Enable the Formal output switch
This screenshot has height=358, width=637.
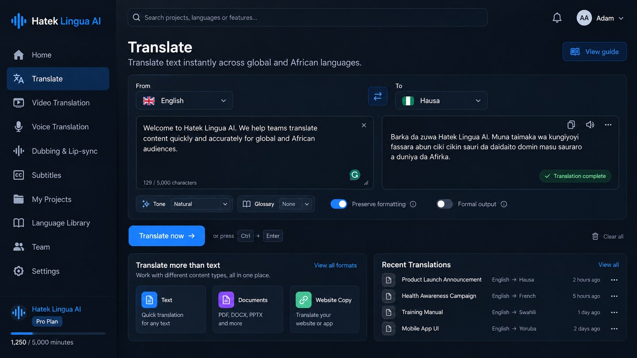[445, 204]
